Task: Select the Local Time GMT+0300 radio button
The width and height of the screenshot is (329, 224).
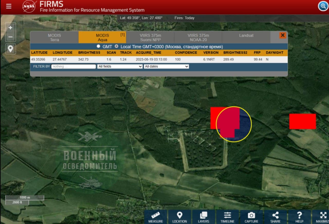Action: point(116,46)
